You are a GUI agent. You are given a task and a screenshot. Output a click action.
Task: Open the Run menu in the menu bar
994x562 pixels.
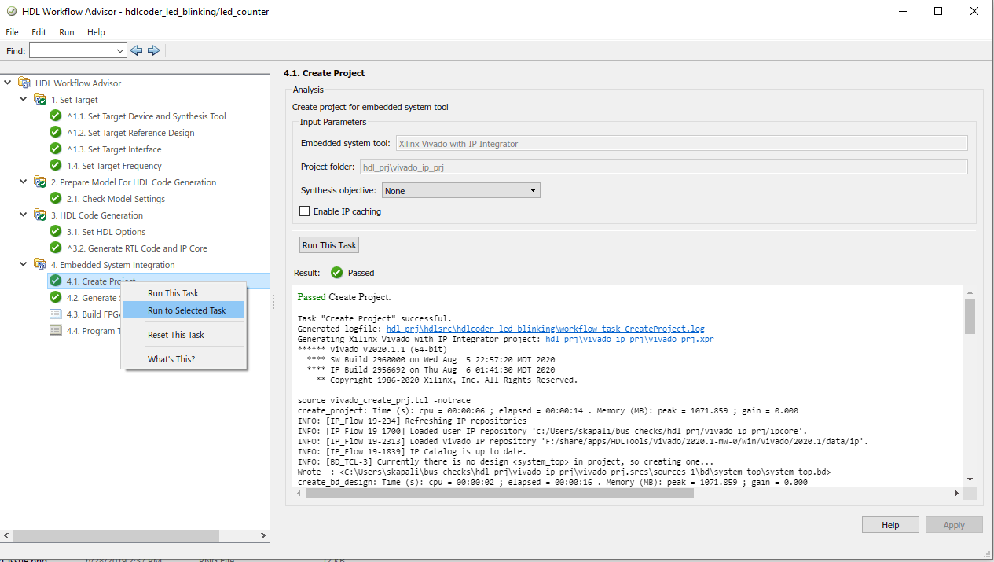point(67,32)
